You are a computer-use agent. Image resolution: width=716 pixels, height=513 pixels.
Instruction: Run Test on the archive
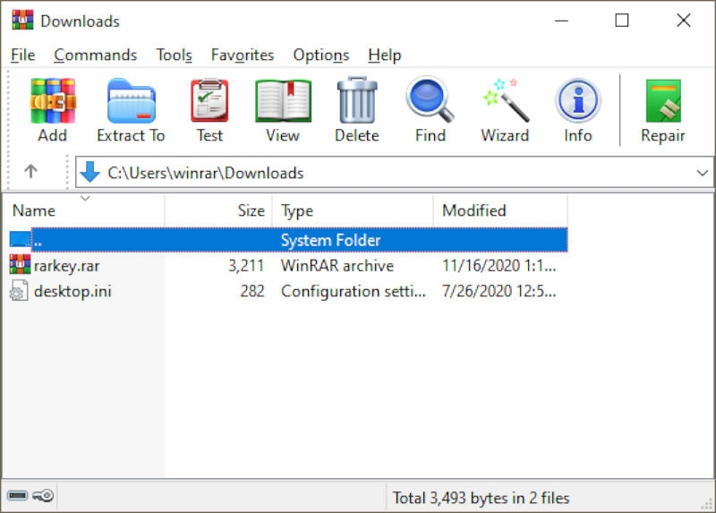pos(209,101)
